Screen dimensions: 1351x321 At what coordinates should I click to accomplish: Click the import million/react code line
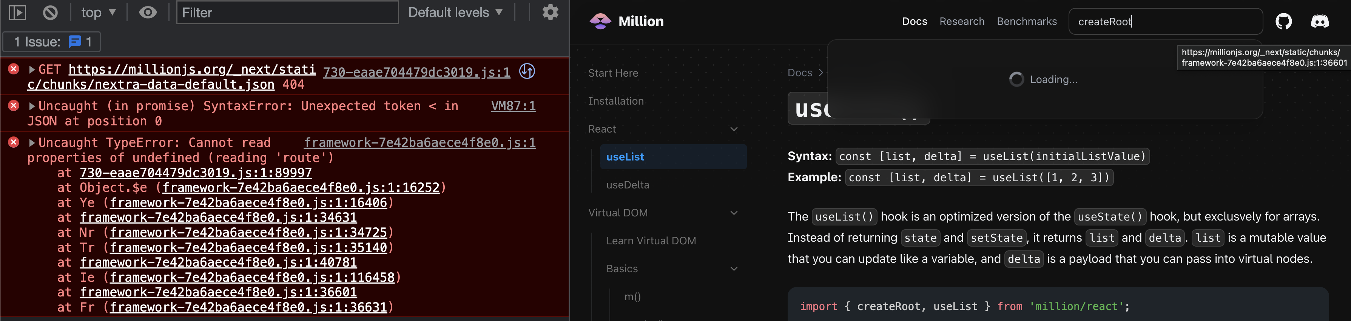coord(964,307)
